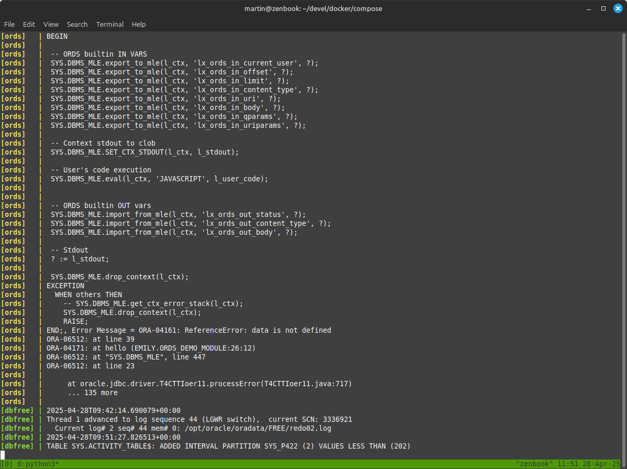This screenshot has width=627, height=469.
Task: Open the View menu
Action: point(51,24)
